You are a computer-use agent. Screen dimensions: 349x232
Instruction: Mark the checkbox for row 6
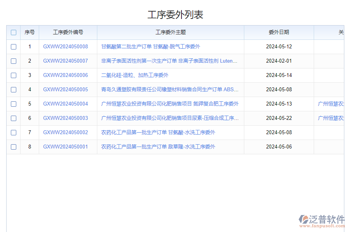tap(14, 118)
